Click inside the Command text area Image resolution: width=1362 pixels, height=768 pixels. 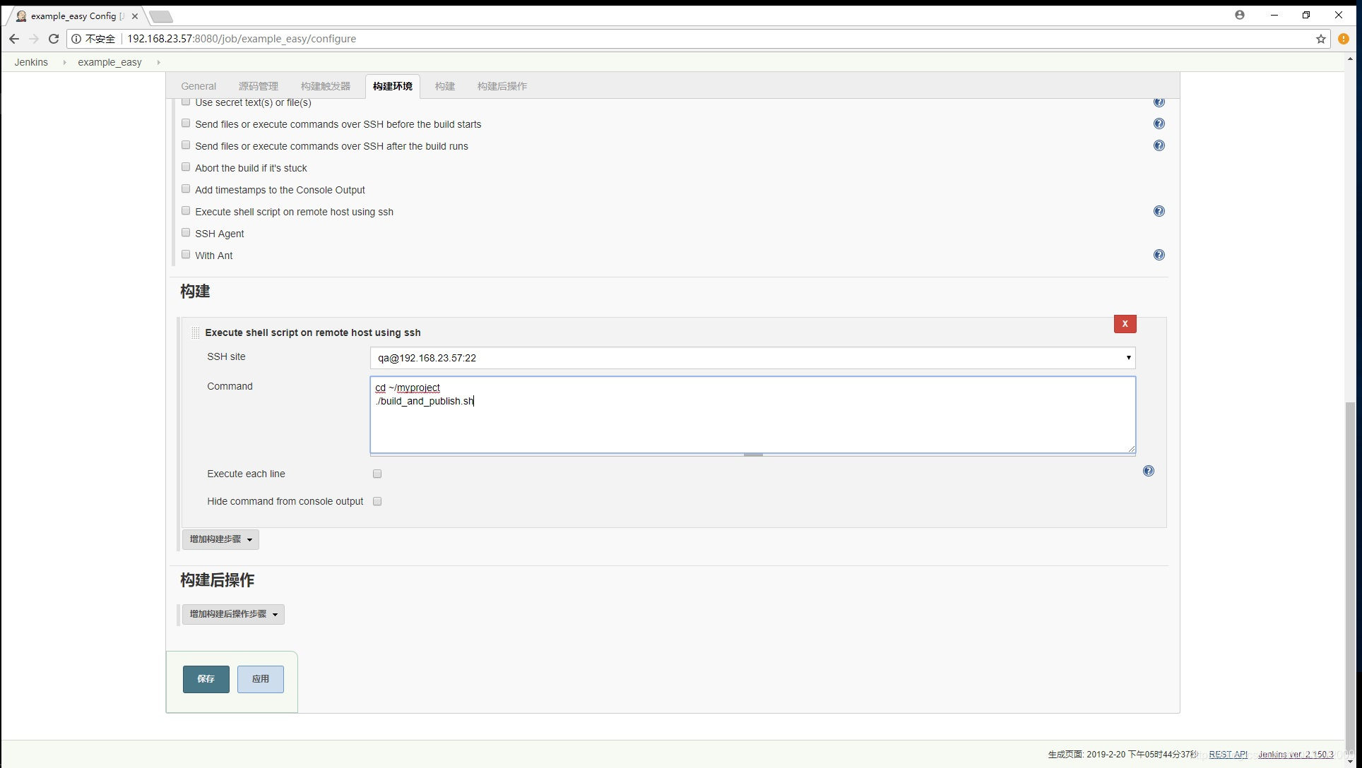tap(752, 414)
